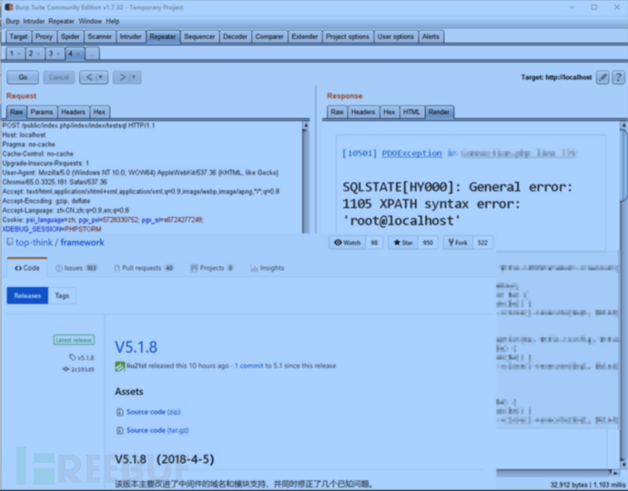Image resolution: width=628 pixels, height=491 pixels.
Task: Click liu21st avatar icon
Action: click(x=120, y=366)
